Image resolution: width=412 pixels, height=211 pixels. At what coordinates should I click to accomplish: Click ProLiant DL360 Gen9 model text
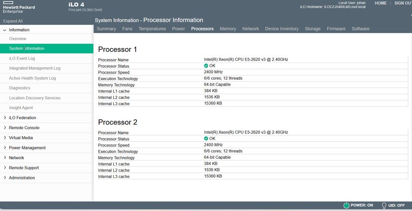(85, 10)
